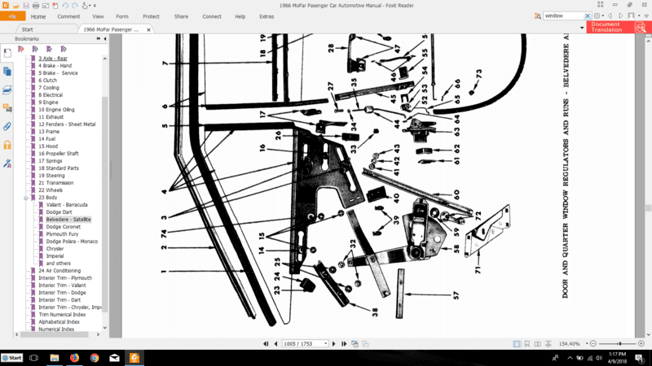The image size is (652, 366).
Task: Switch to the Start document tab
Action: pos(28,29)
